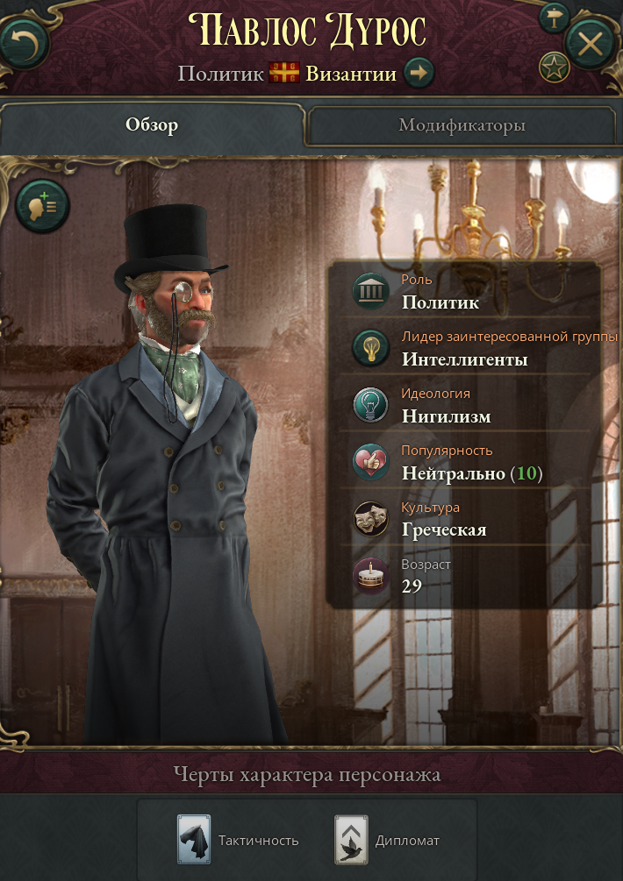623x881 pixels.
Task: Click the signpost icon in header
Action: click(554, 18)
